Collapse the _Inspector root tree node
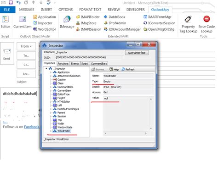Screen dimensions: 218x178 coord(46,69)
